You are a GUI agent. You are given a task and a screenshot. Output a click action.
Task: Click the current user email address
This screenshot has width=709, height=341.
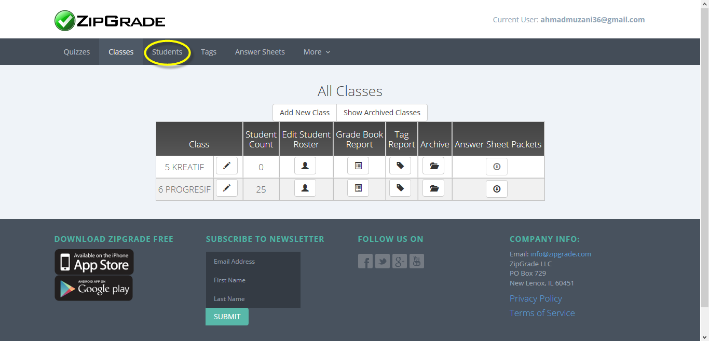tap(593, 20)
